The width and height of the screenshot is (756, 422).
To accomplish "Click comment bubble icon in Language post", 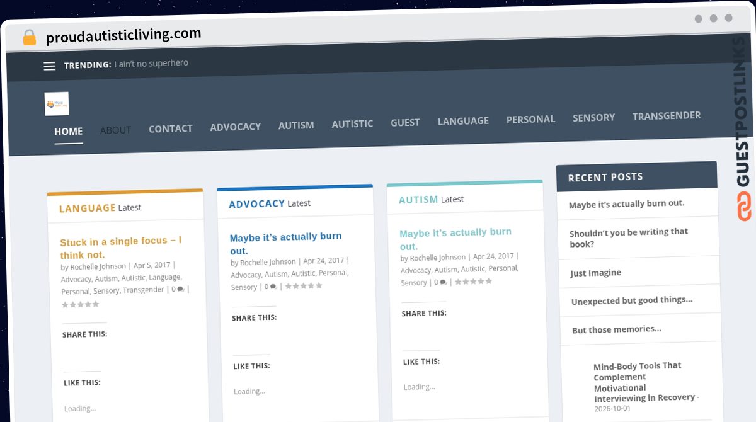I will point(181,289).
